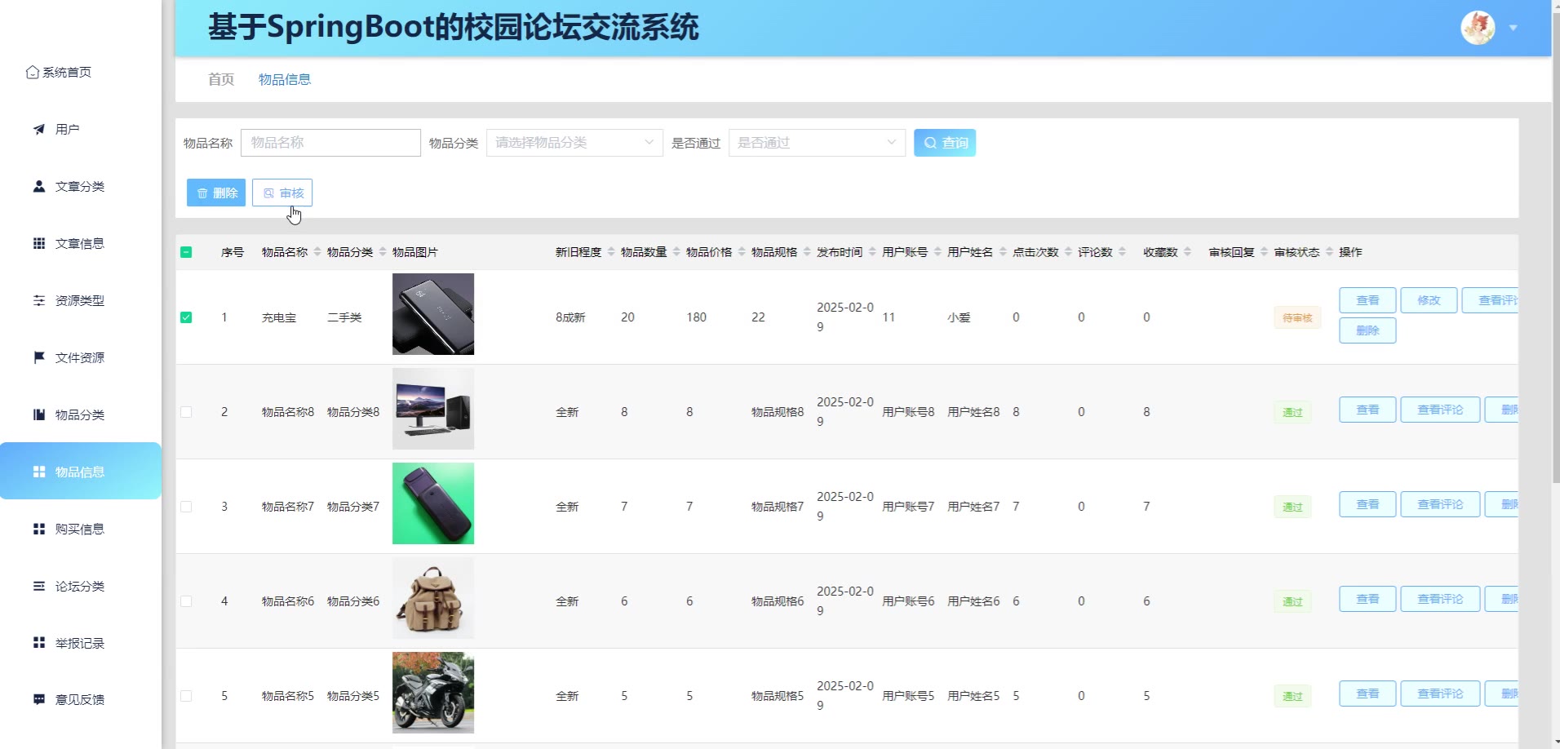Uncheck the checkbox for row 充电宝

pyautogui.click(x=186, y=317)
